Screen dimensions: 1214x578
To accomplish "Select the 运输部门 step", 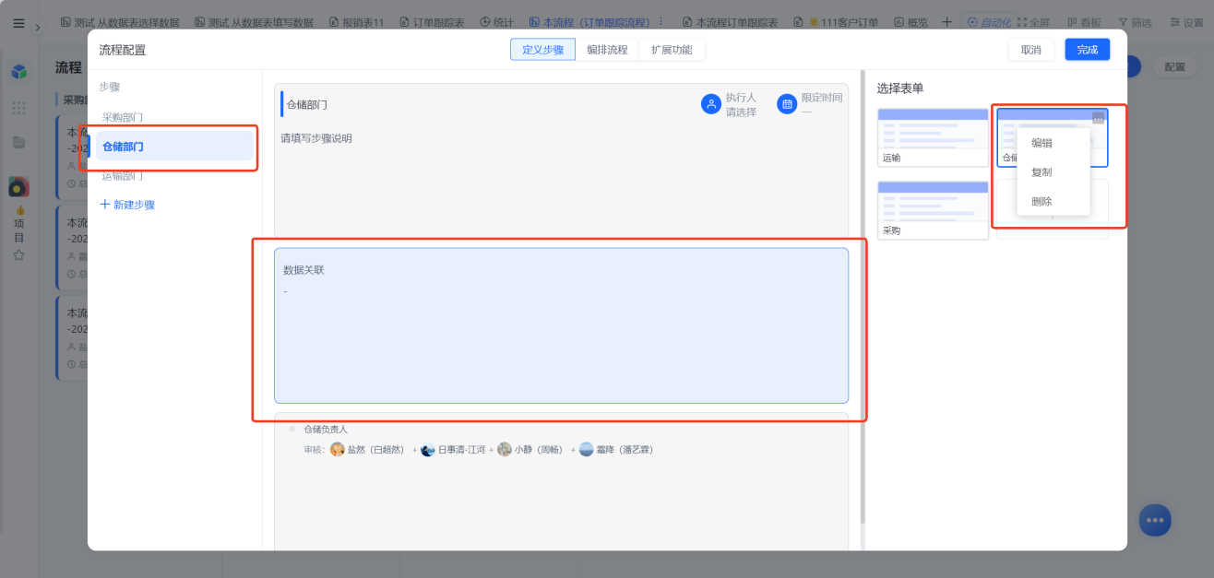I will 123,175.
